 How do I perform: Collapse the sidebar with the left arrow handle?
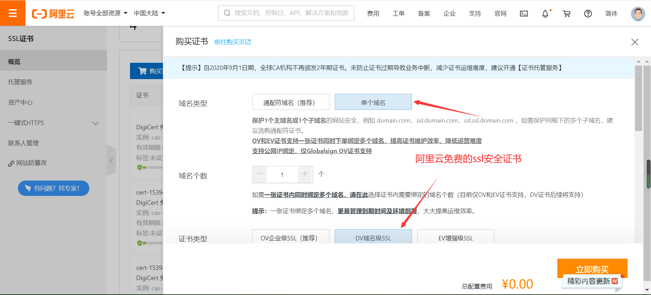click(x=111, y=161)
